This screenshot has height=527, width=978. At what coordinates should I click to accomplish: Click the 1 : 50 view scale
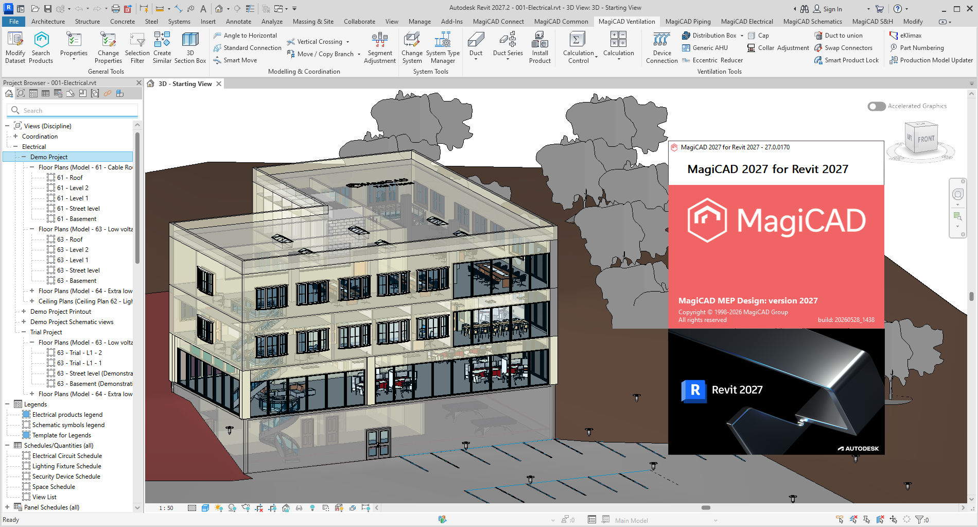[x=166, y=508]
